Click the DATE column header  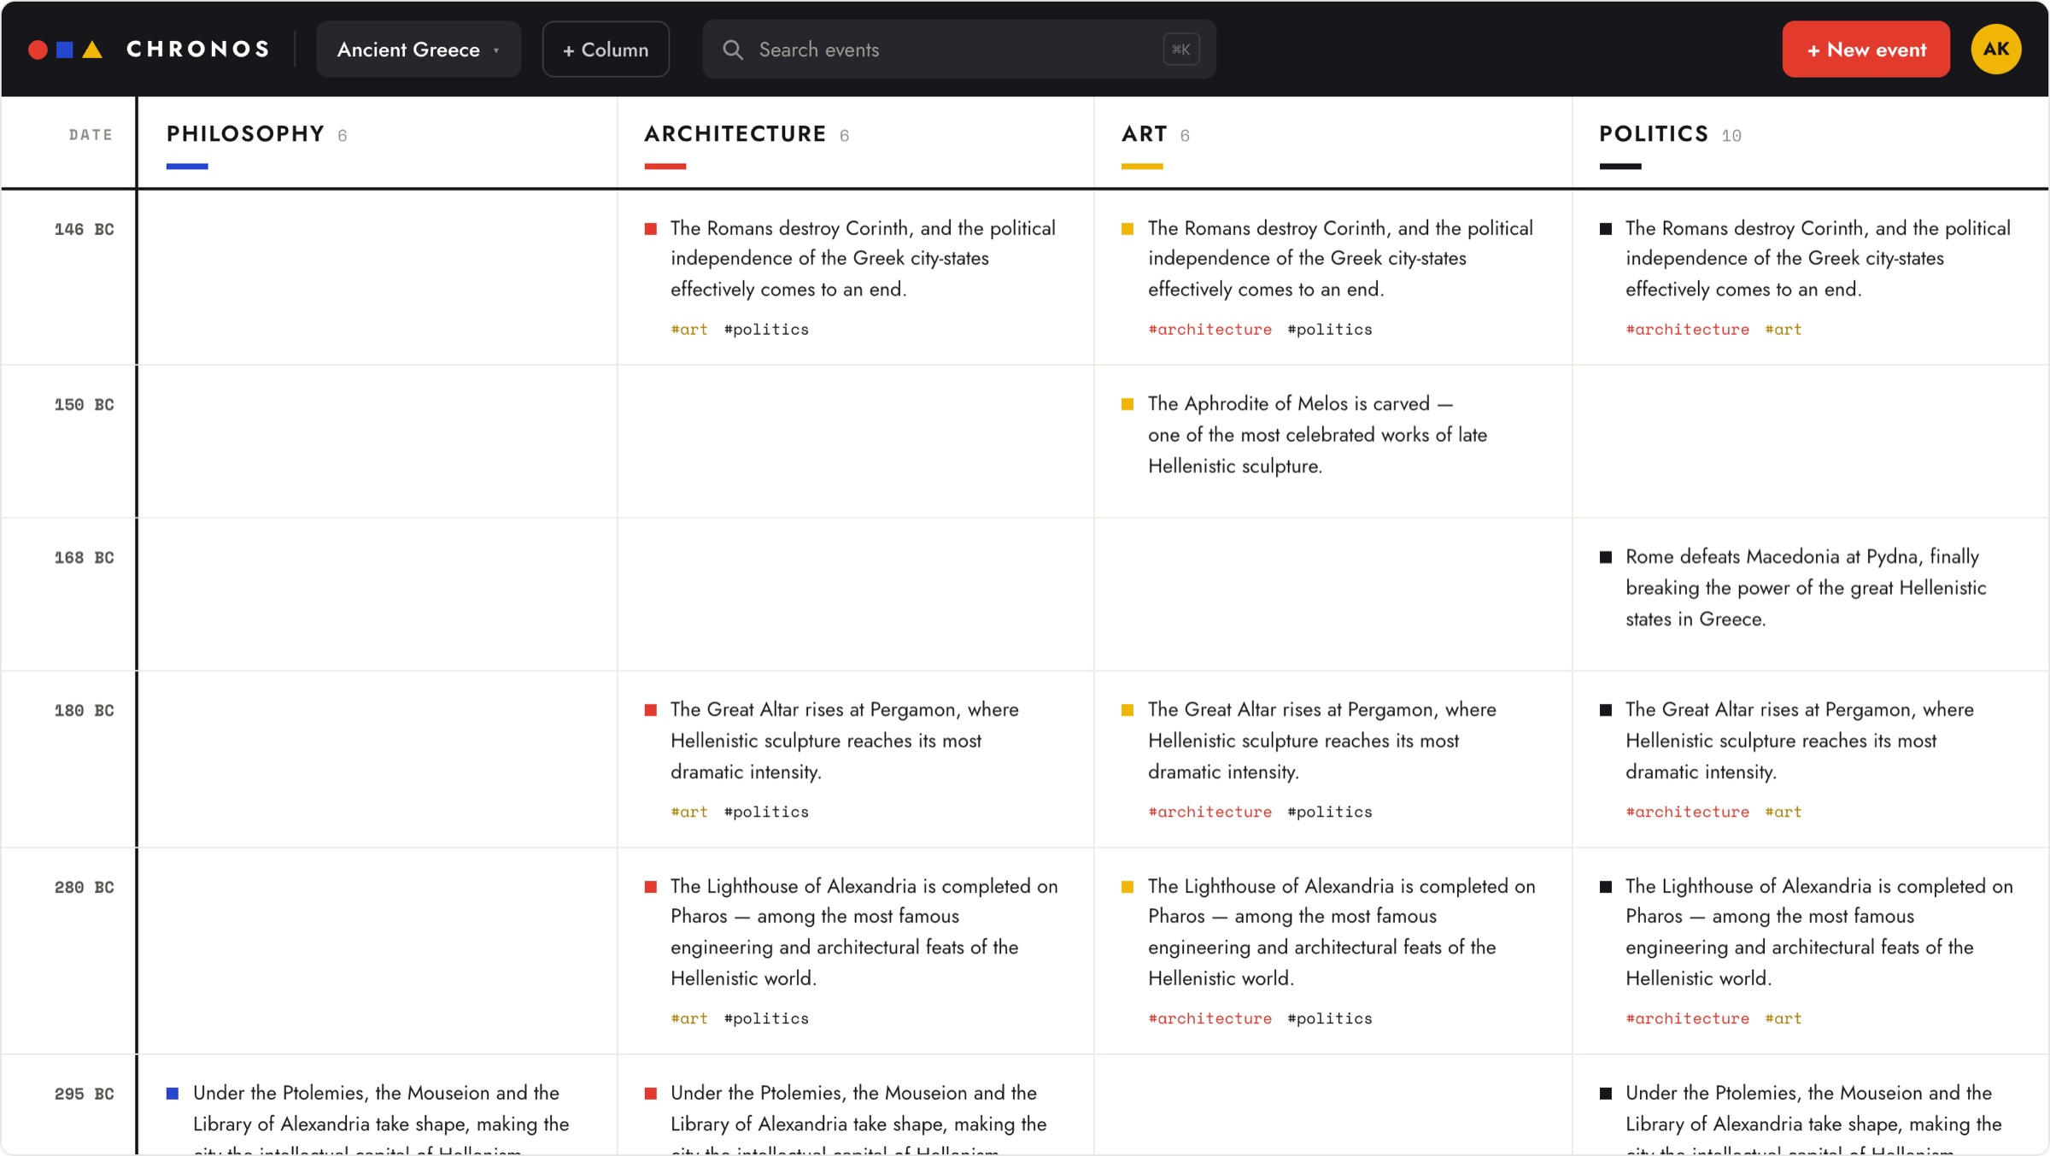[x=91, y=135]
